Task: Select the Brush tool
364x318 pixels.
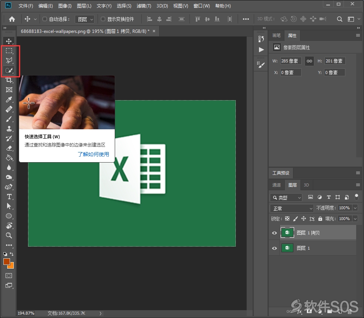Action: coord(9,119)
